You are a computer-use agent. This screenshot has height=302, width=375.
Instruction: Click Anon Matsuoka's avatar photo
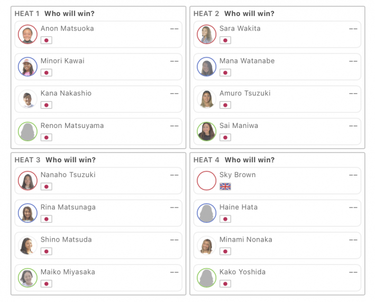point(28,34)
